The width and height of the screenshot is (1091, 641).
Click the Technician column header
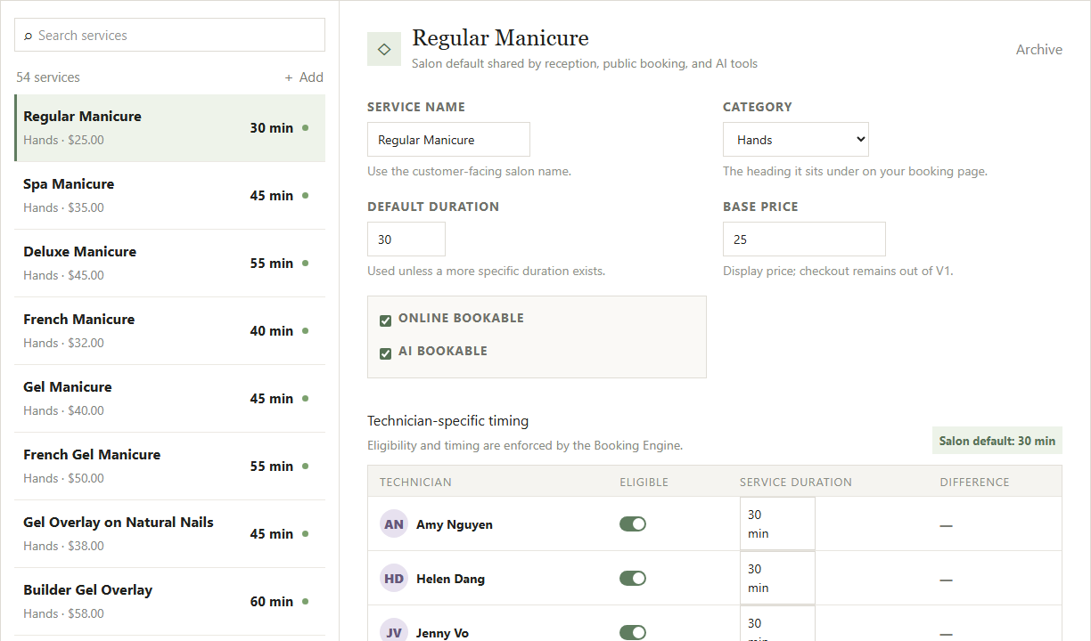415,483
